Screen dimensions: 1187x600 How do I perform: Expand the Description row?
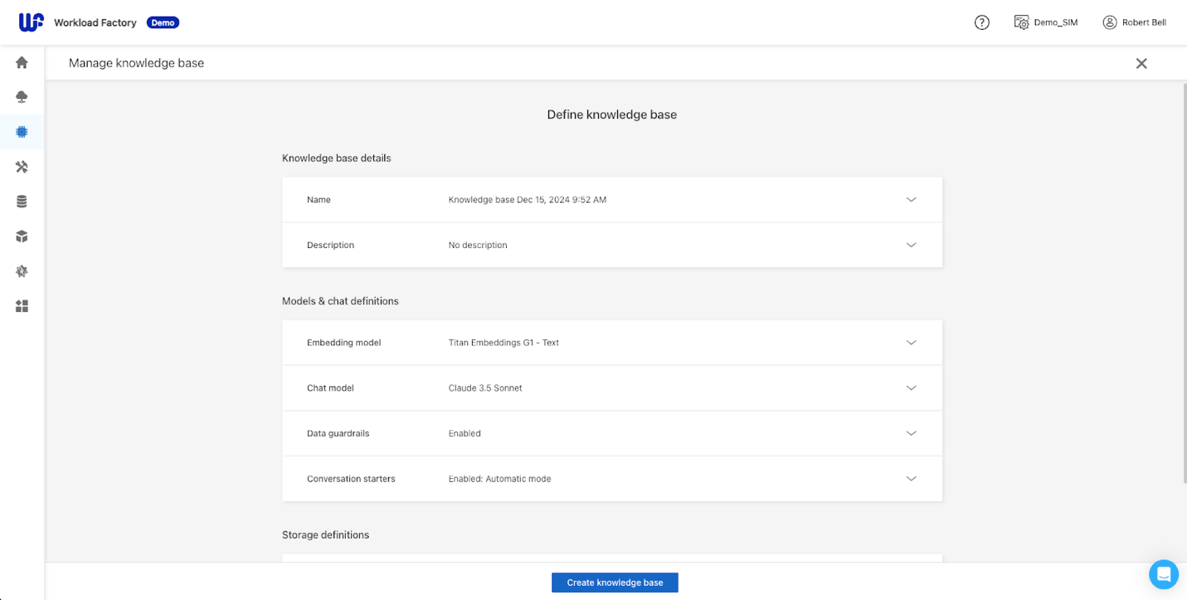tap(911, 246)
